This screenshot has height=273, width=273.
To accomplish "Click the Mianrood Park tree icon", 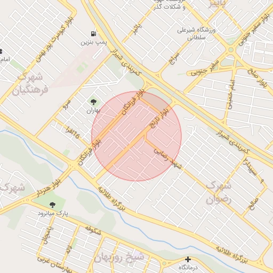I will pos(52,205).
